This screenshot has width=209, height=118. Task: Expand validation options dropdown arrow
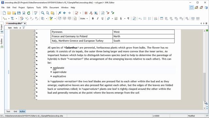[x=80, y=13]
